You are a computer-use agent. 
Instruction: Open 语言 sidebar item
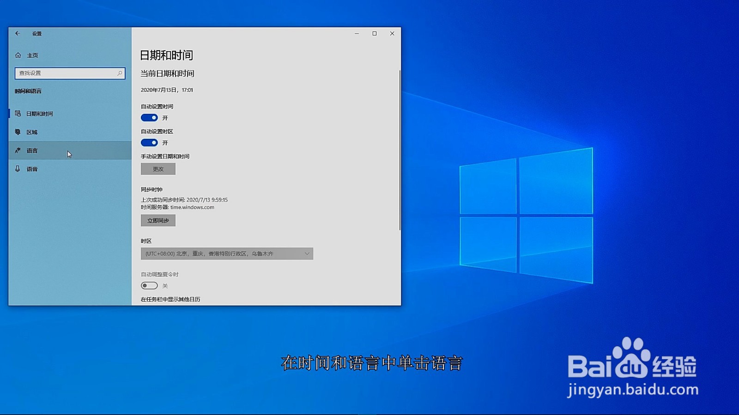[70, 150]
